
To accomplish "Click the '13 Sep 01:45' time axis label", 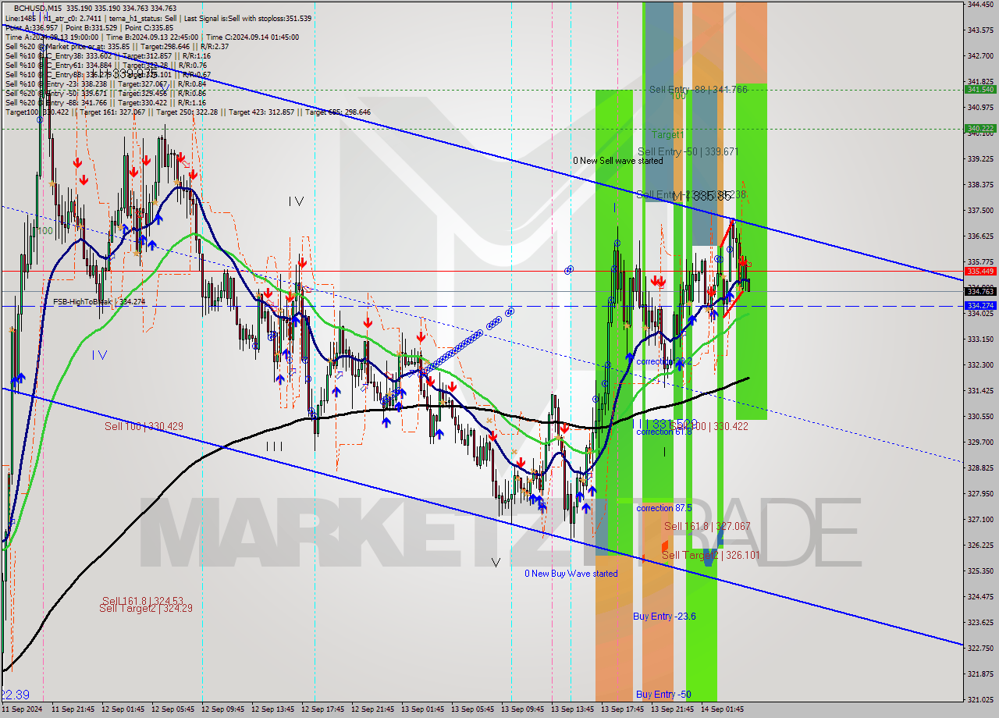I will (x=422, y=709).
